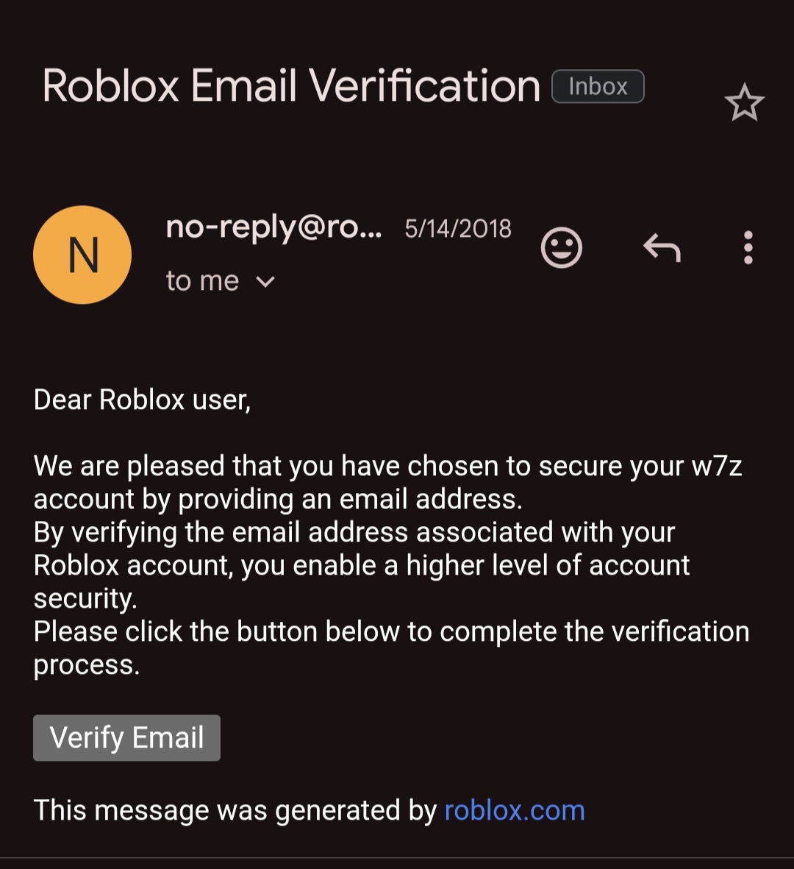The width and height of the screenshot is (794, 869).
Task: Click the "to me" recipient text
Action: click(x=202, y=281)
